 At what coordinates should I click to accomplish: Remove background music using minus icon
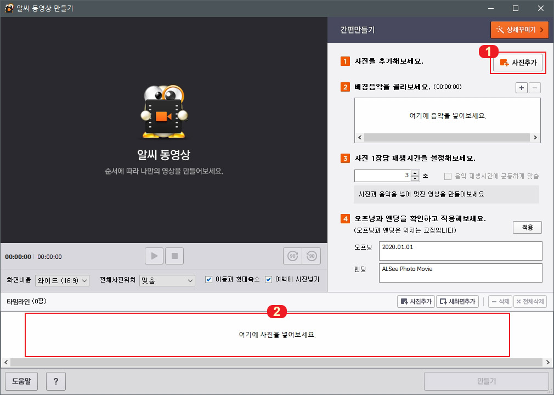pos(534,88)
